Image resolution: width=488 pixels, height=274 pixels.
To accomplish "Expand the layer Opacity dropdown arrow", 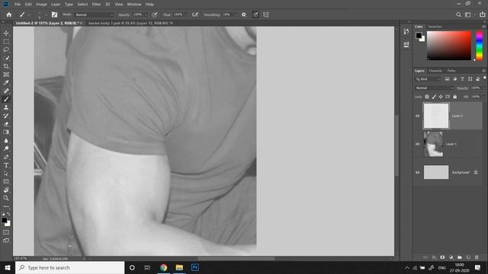I will [x=483, y=88].
